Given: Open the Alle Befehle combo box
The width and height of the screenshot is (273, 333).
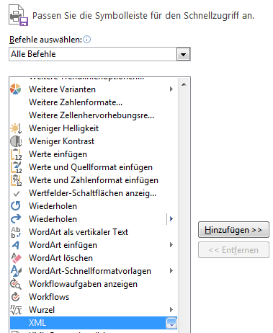Looking at the screenshot, I should pos(99,54).
